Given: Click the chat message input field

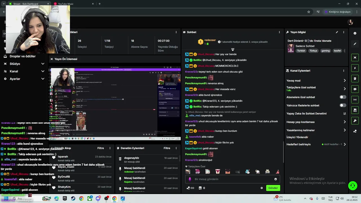Looking at the screenshot, I should pos(233,179).
